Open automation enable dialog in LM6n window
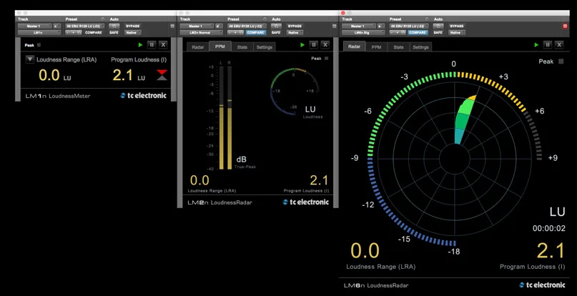 tap(438, 26)
